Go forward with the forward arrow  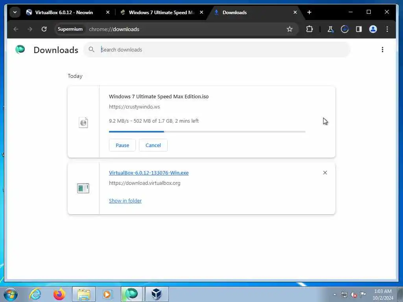tap(30, 29)
